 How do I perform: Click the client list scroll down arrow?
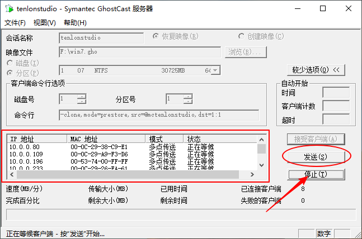pyautogui.click(x=262, y=165)
